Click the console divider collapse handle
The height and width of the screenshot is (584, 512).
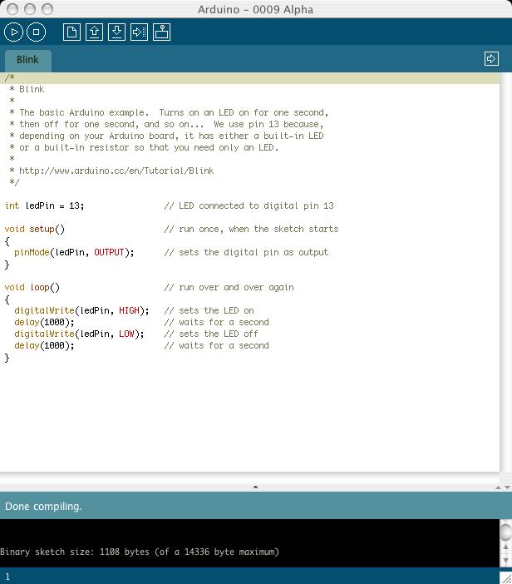coord(255,487)
